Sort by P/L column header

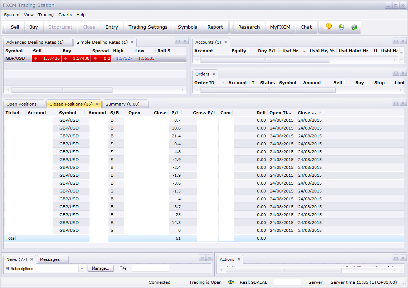[176, 113]
